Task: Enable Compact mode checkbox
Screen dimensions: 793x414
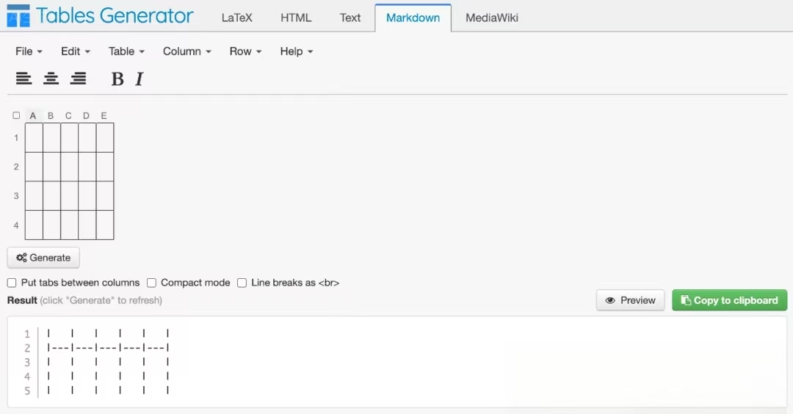Action: [151, 283]
